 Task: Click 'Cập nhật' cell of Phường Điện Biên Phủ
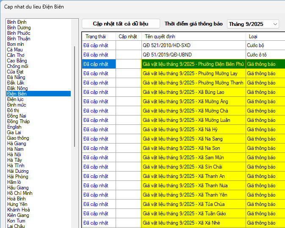[128, 64]
